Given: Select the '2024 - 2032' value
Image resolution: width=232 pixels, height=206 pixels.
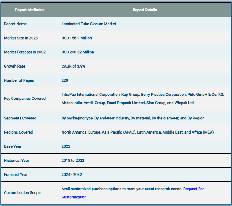Looking at the screenshot, I should (x=72, y=175).
